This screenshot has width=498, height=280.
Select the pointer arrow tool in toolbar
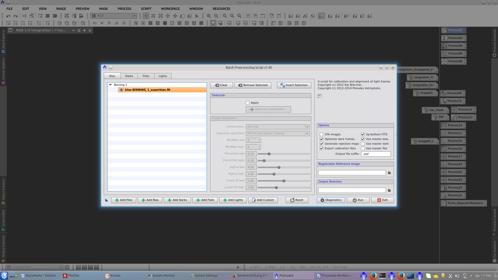197,16
